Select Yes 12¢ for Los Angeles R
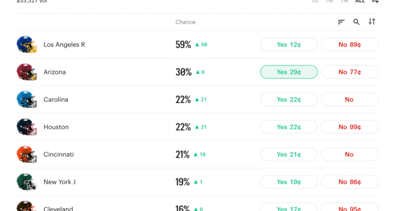Image resolution: width=393 pixels, height=211 pixels. 289,45
